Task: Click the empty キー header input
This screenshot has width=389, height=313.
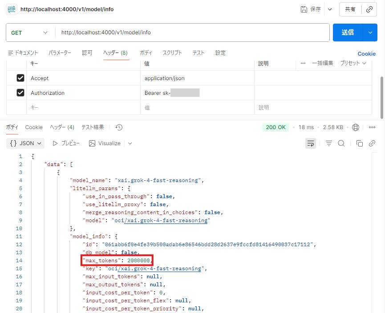Action: (83, 107)
